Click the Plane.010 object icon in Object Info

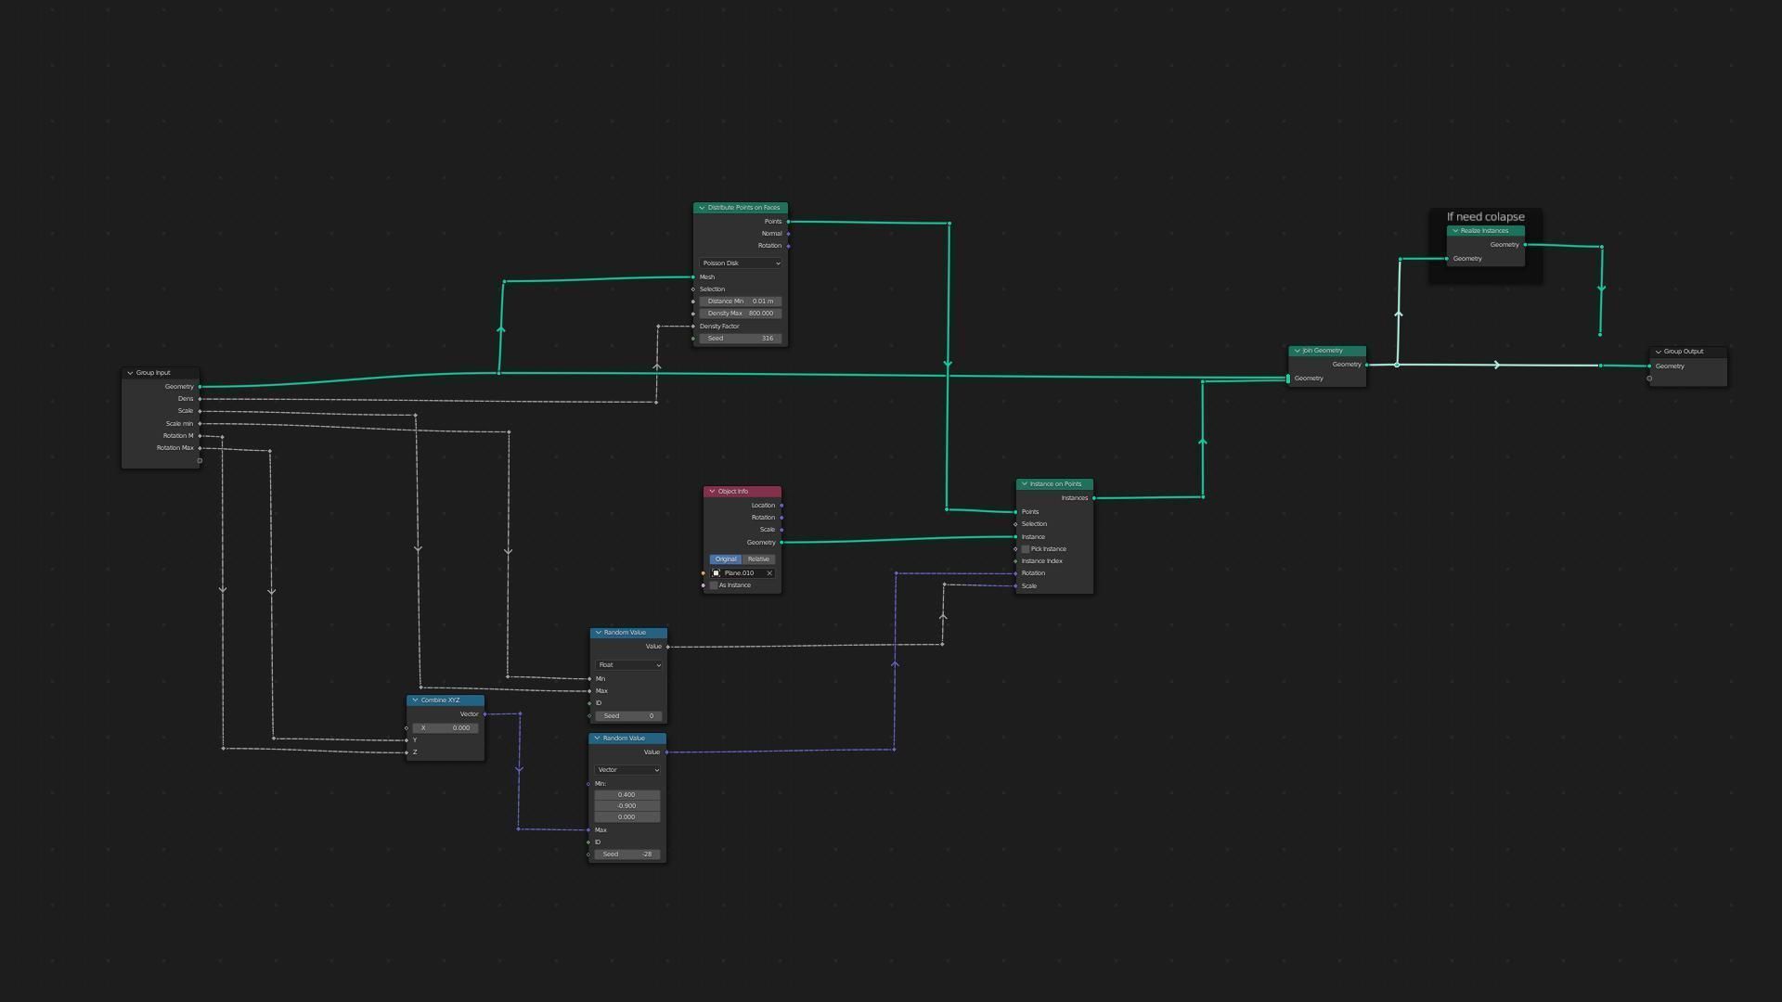coord(716,573)
